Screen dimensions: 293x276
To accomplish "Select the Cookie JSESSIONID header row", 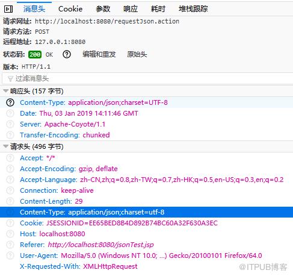I will [146, 223].
